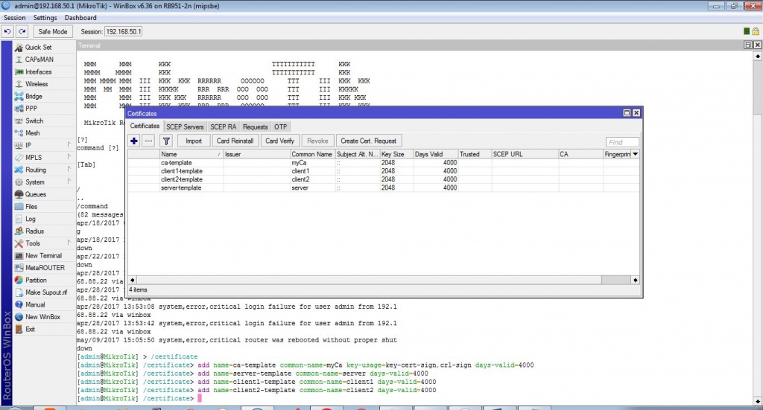Toggle Safe Mode
763x410 pixels.
tap(53, 31)
